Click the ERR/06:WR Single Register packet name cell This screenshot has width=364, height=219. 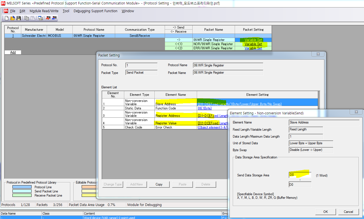click(x=214, y=48)
